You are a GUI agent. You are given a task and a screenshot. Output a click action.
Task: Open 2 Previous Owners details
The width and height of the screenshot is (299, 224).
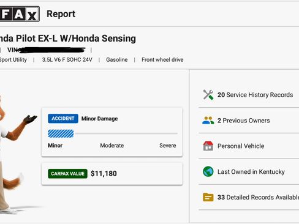pyautogui.click(x=243, y=121)
